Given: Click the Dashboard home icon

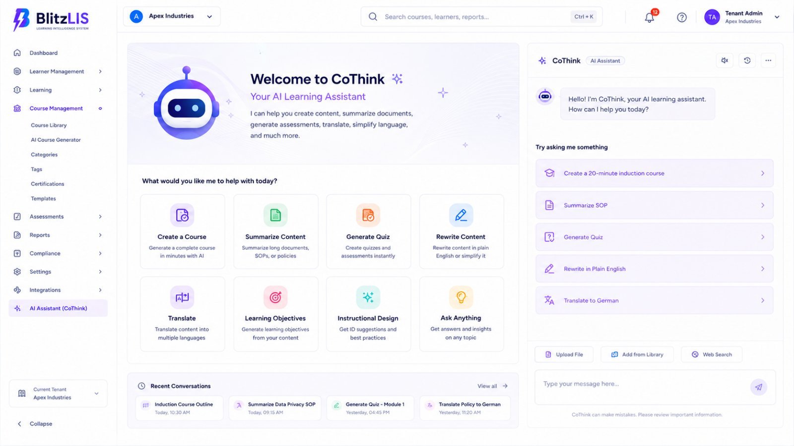Looking at the screenshot, I should [17, 53].
